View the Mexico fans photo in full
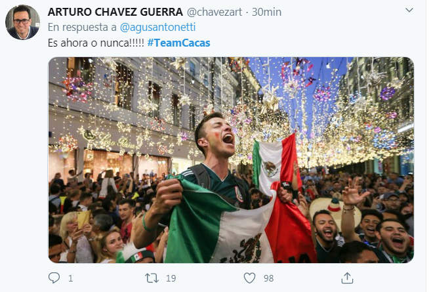The image size is (429, 292). pyautogui.click(x=231, y=160)
